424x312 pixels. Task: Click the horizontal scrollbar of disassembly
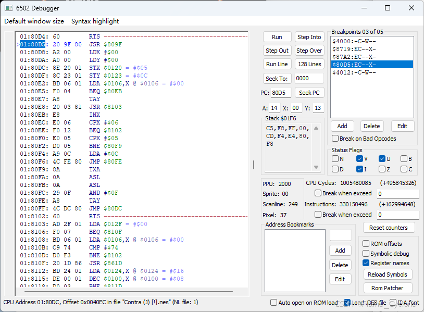129,292
